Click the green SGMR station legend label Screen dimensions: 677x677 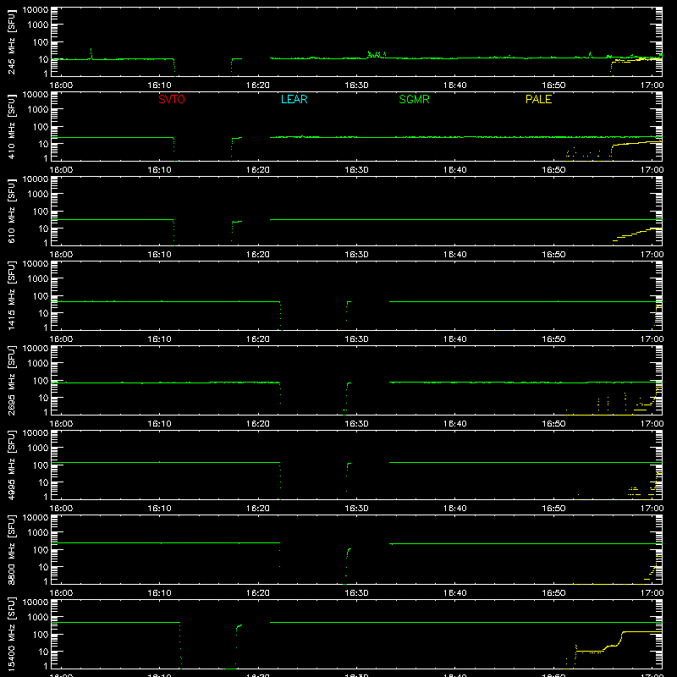tap(414, 99)
